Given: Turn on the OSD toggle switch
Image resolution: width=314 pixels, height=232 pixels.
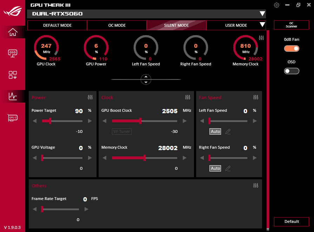Looking at the screenshot, I should coord(292,71).
